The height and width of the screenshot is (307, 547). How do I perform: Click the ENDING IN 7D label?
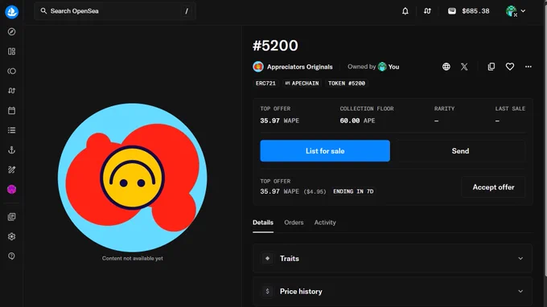(x=353, y=191)
